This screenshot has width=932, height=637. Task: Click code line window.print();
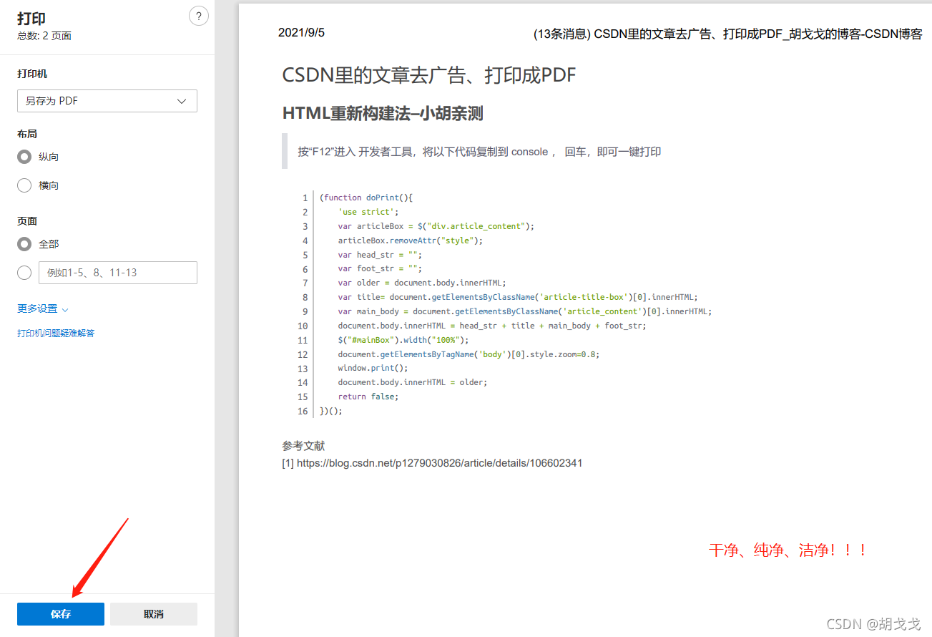[x=373, y=368]
